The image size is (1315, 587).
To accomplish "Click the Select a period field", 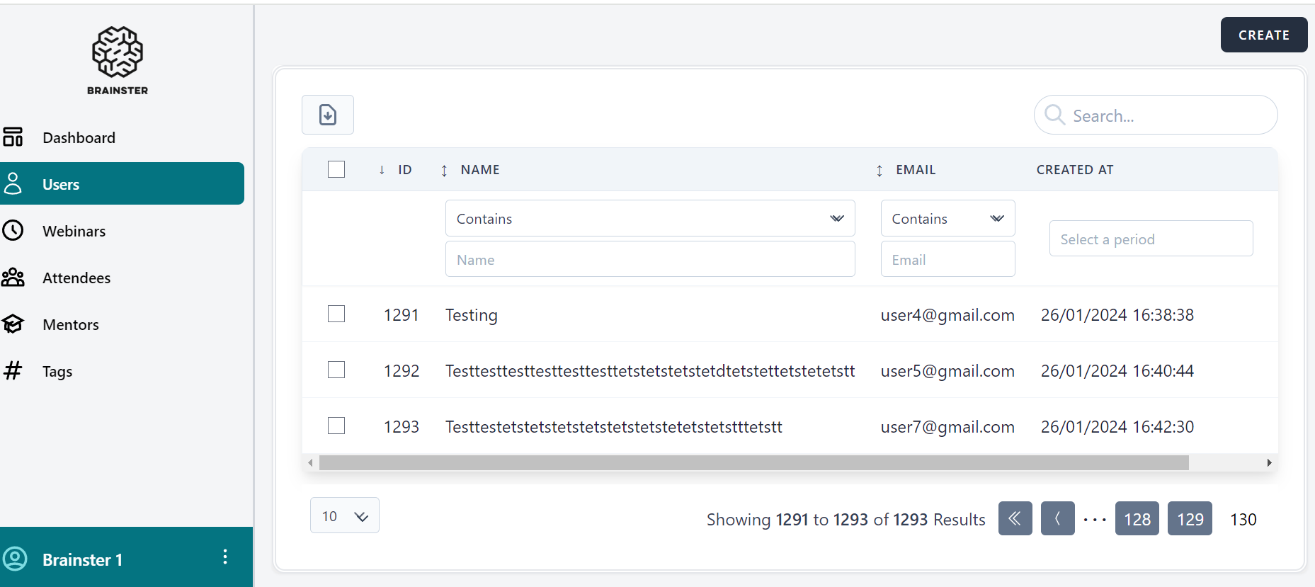I will (x=1151, y=239).
